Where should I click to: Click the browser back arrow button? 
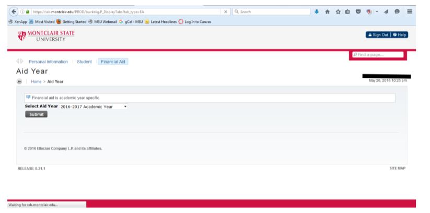pyautogui.click(x=6, y=10)
